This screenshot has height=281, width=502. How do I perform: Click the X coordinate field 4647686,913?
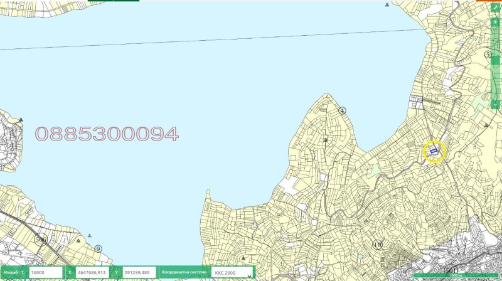92,272
